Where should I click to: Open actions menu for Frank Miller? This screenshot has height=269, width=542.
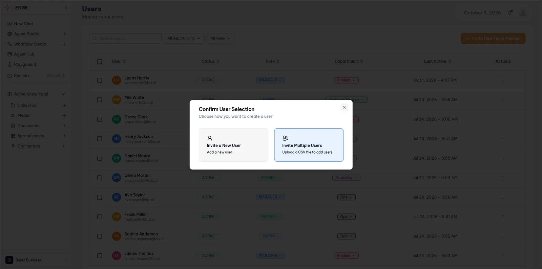[x=503, y=217]
